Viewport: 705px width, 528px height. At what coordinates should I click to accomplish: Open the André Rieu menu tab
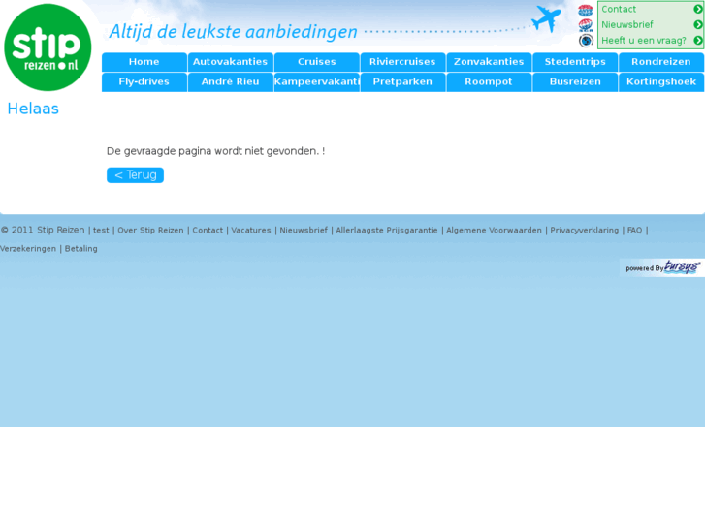click(231, 81)
